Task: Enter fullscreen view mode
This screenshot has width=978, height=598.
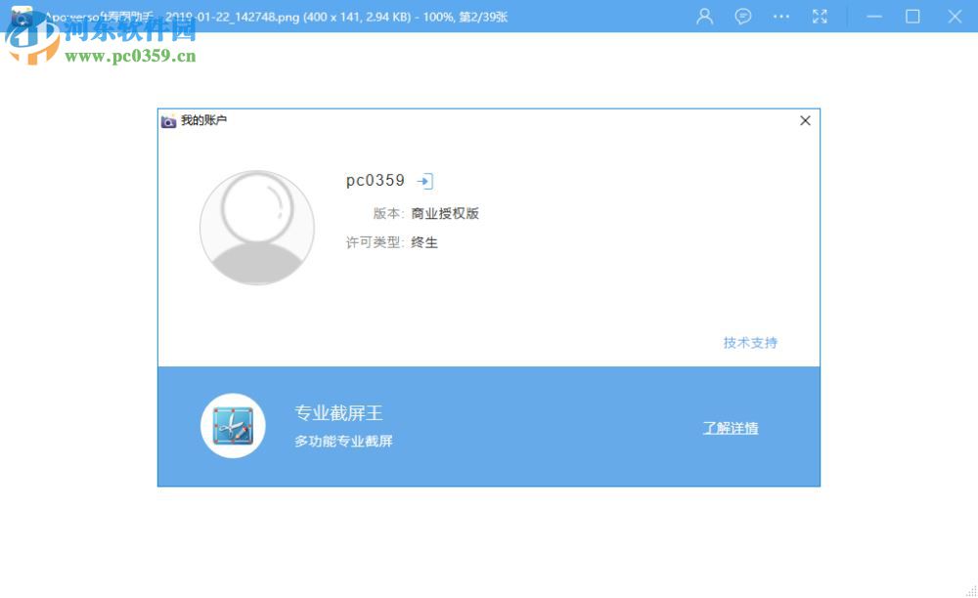Action: click(820, 17)
